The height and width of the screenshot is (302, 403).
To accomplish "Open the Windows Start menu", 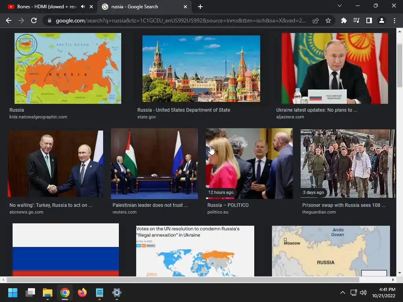I will (x=13, y=293).
